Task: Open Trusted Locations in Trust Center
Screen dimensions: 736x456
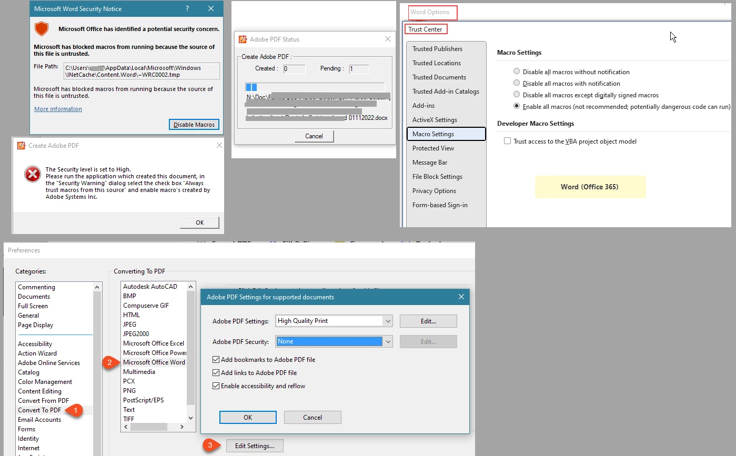Action: pos(437,63)
